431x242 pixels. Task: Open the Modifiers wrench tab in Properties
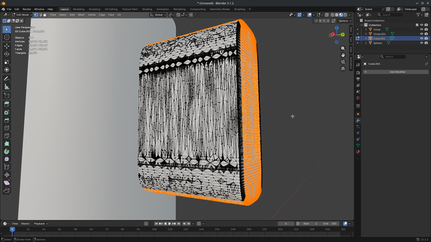[x=358, y=120]
